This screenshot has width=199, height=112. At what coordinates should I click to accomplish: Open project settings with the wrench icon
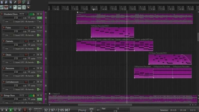15,2
